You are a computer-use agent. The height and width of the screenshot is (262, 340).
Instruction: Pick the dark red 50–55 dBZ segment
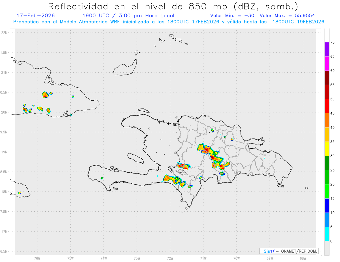pos(327,92)
